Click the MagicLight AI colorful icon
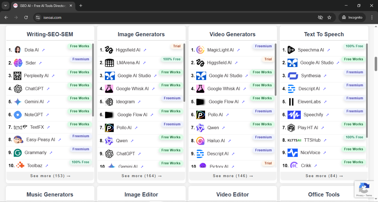 pos(201,49)
